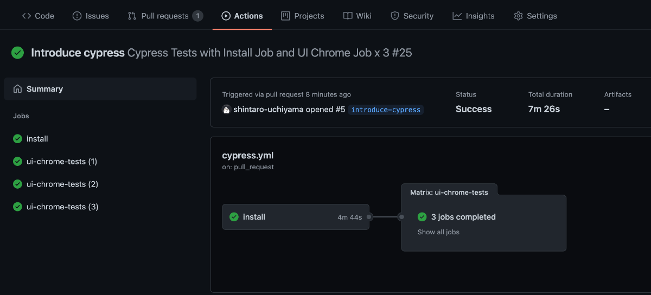
Task: Open the install job node in graph
Action: click(296, 217)
